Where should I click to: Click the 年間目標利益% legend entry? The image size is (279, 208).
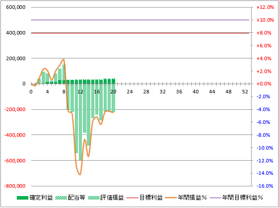(x=236, y=197)
